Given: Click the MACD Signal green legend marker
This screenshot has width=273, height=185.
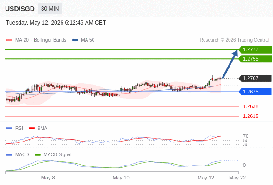Looking at the screenshot, I should [37, 155].
